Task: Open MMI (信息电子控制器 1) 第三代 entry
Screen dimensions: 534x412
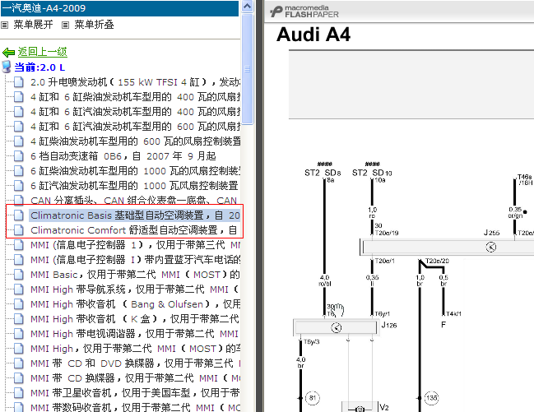Action: tap(135, 245)
